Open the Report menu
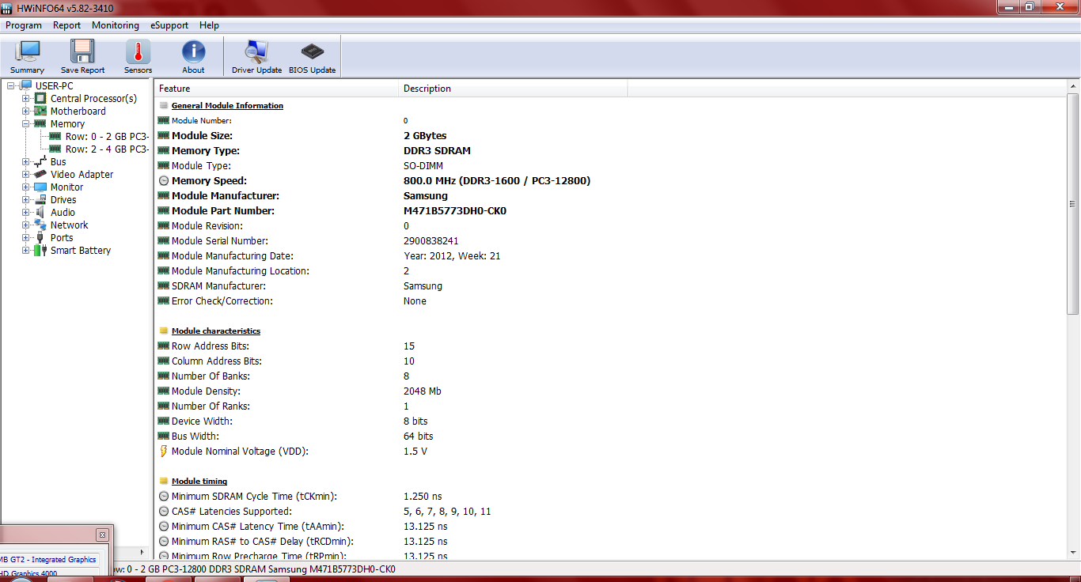 click(67, 25)
